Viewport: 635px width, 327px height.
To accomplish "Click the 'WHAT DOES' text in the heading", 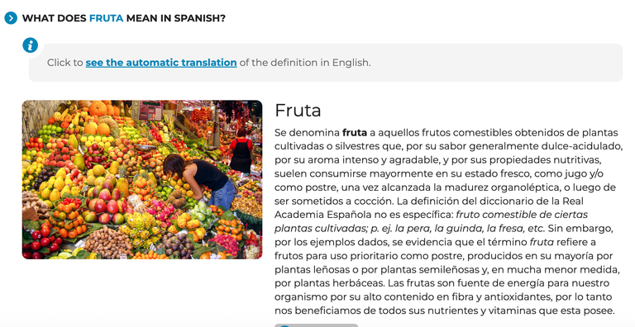I will point(55,18).
